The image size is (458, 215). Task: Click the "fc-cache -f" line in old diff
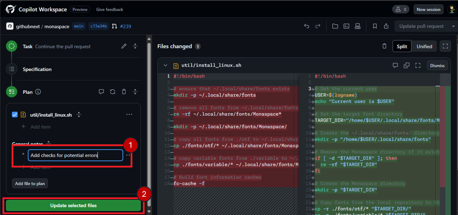coord(189,183)
